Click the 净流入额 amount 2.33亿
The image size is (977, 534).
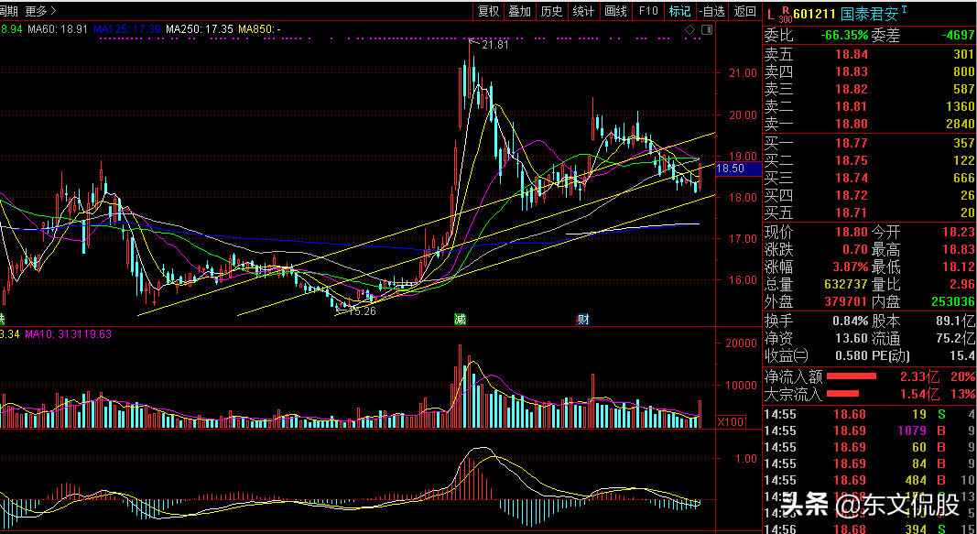[919, 376]
